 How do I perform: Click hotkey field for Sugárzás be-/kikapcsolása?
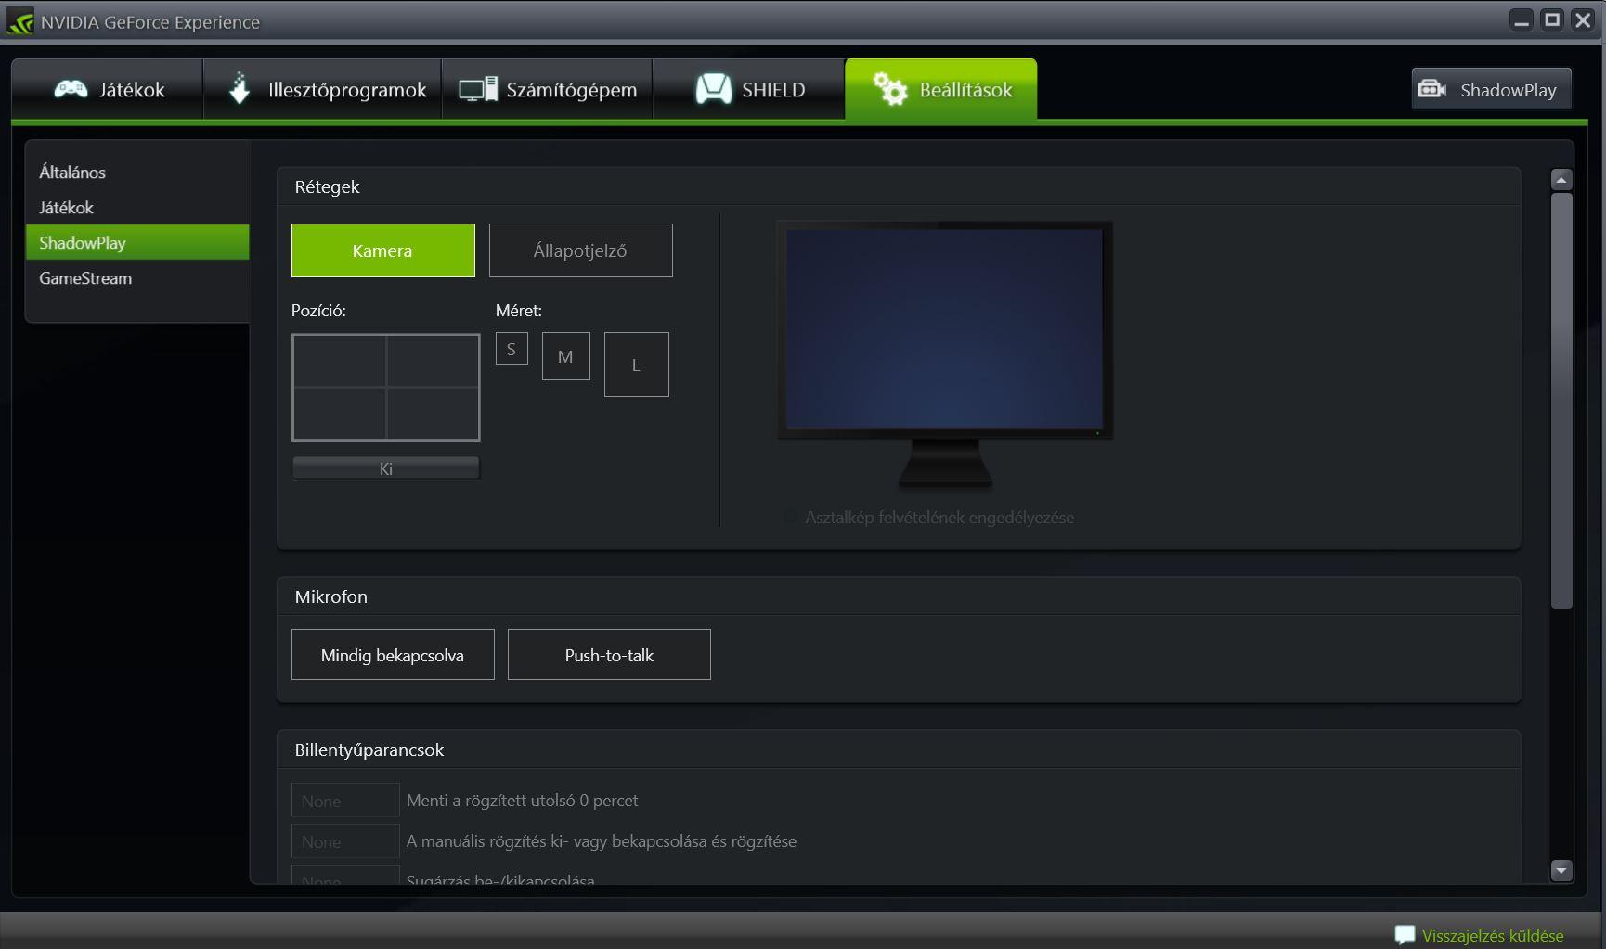tap(345, 875)
